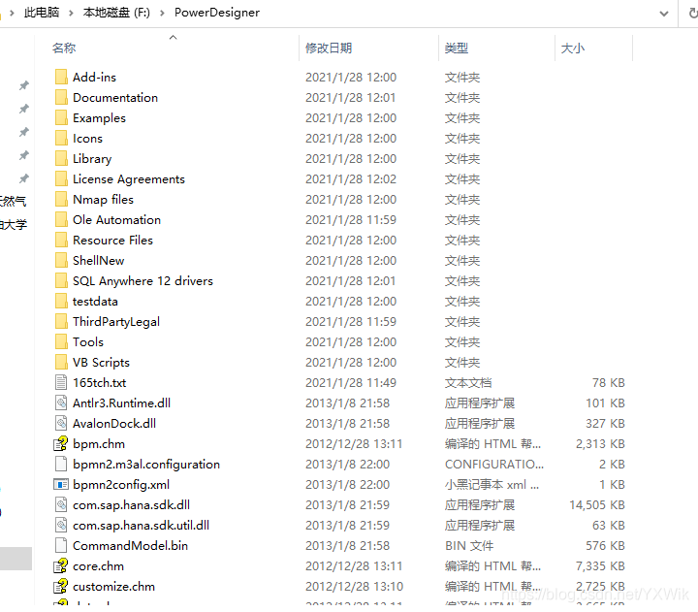Expand the chevron before 此电脑 breadcrumb
Image resolution: width=698 pixels, height=612 pixels.
click(x=12, y=13)
